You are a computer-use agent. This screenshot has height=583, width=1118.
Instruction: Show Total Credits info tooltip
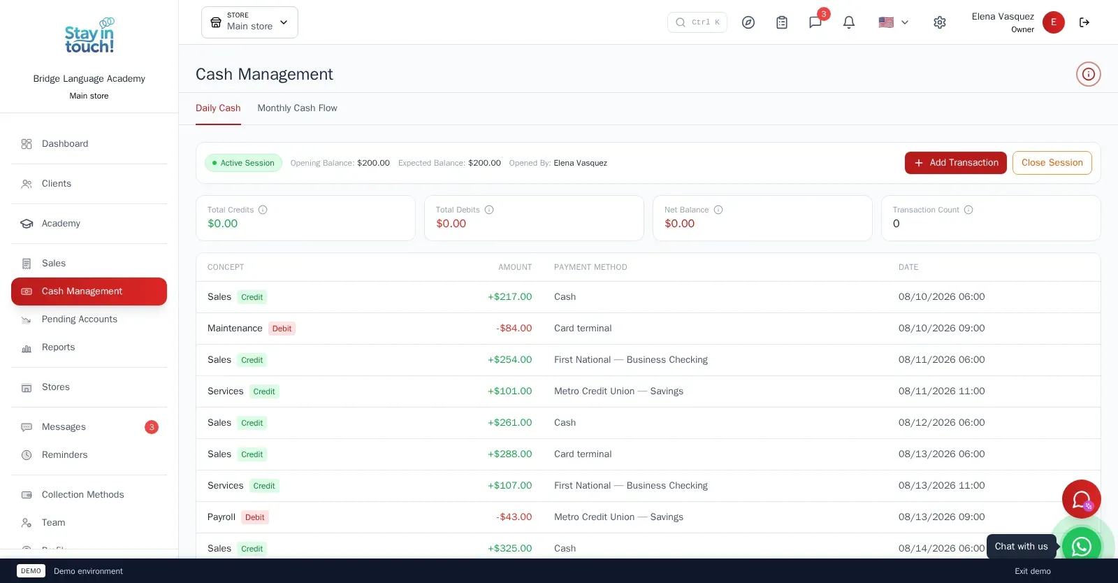pos(263,210)
